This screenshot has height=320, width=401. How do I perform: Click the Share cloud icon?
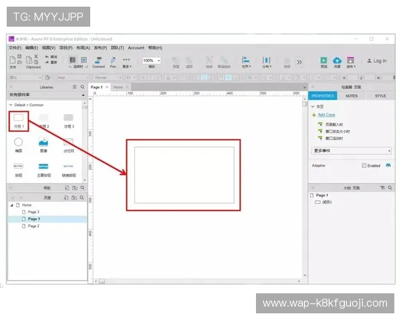tap(337, 60)
